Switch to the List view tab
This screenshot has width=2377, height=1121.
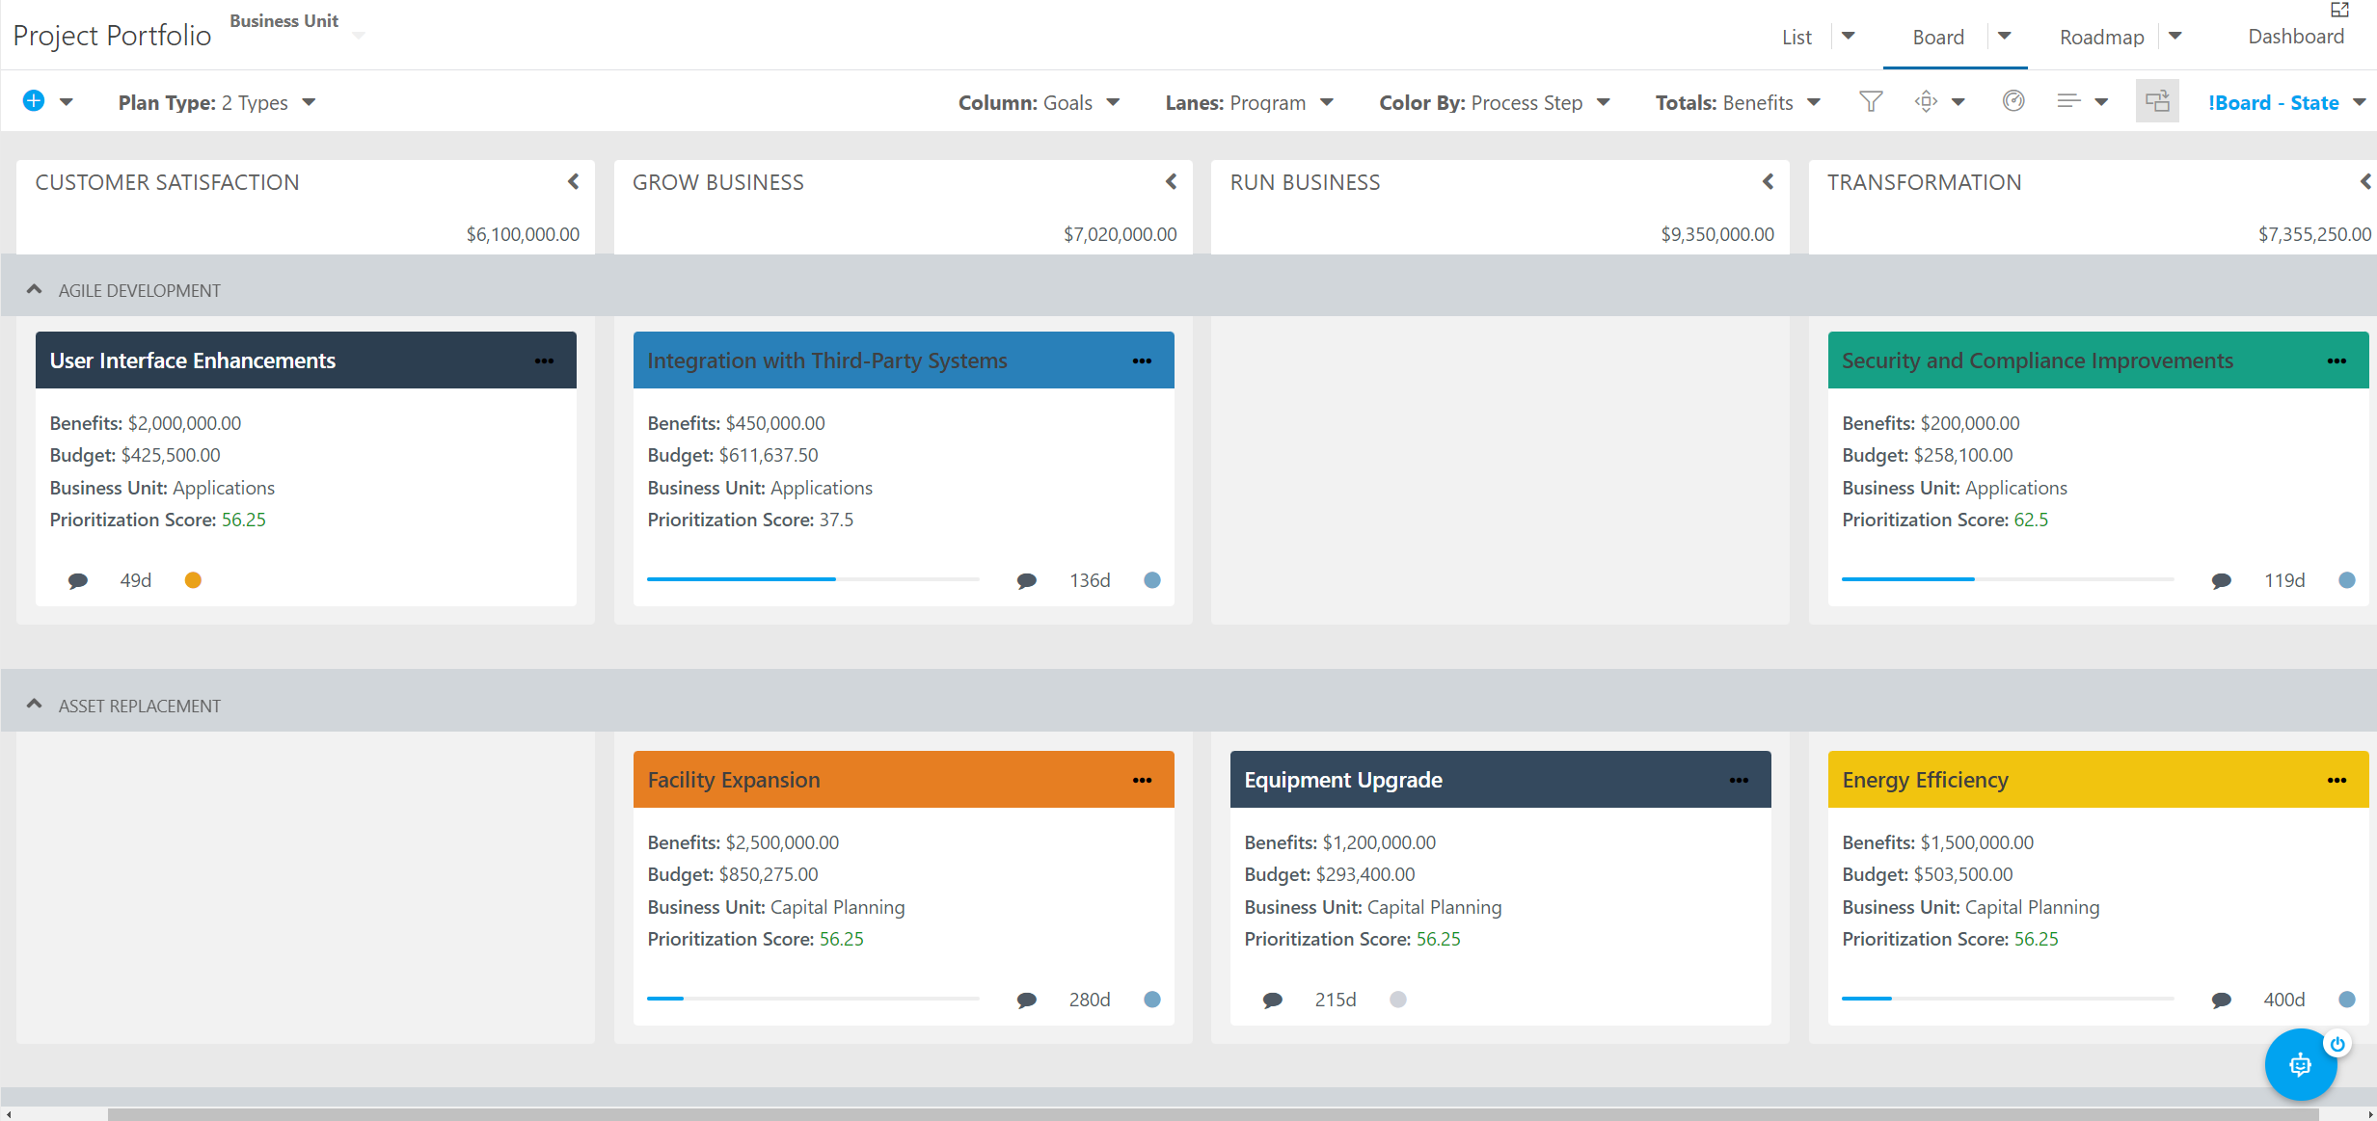tap(1796, 37)
